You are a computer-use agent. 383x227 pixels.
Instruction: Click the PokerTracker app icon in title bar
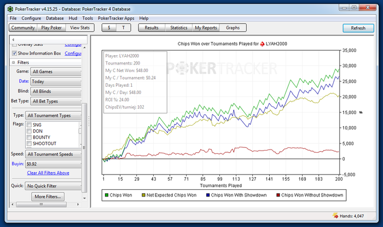[10, 9]
